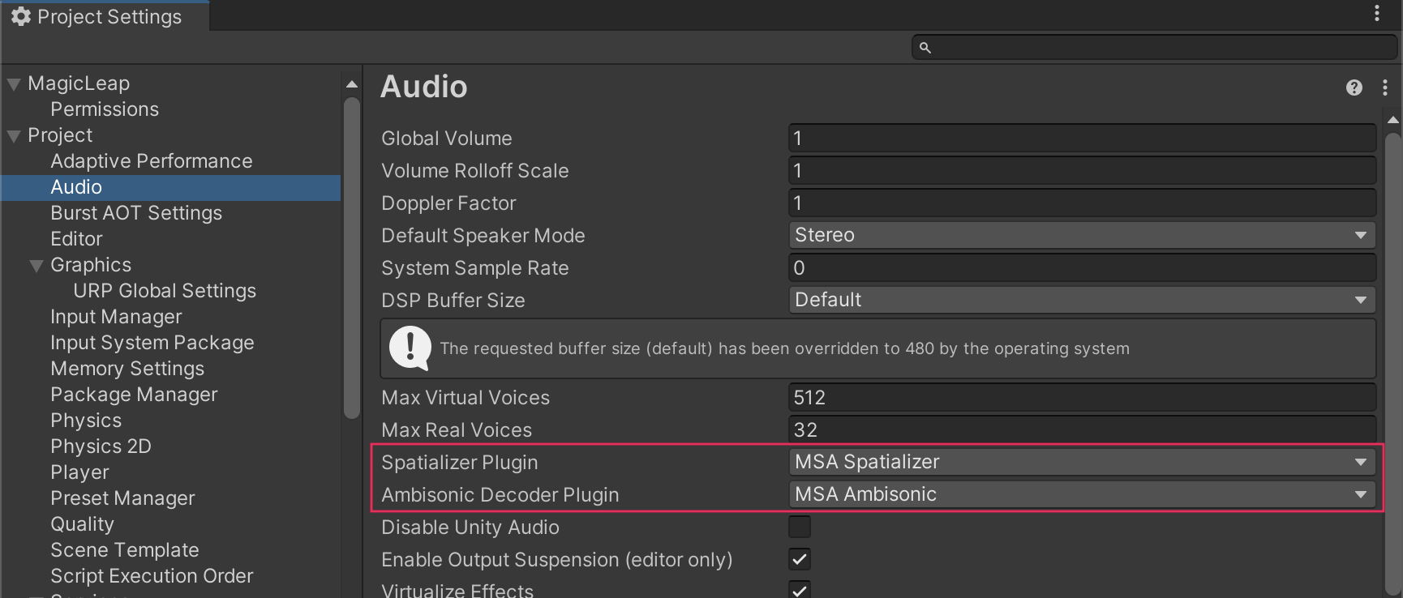Click the warning exclamation icon
This screenshot has height=598, width=1403.
pos(410,348)
